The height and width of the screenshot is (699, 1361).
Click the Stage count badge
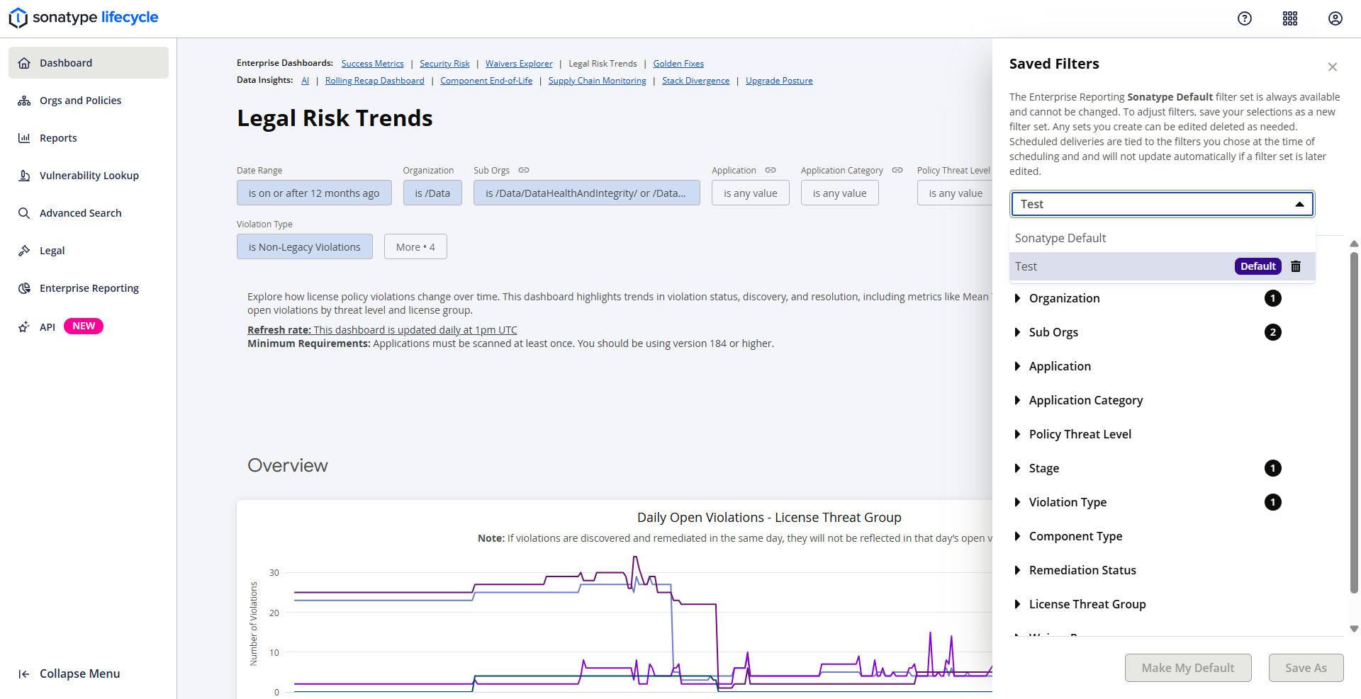(x=1273, y=468)
